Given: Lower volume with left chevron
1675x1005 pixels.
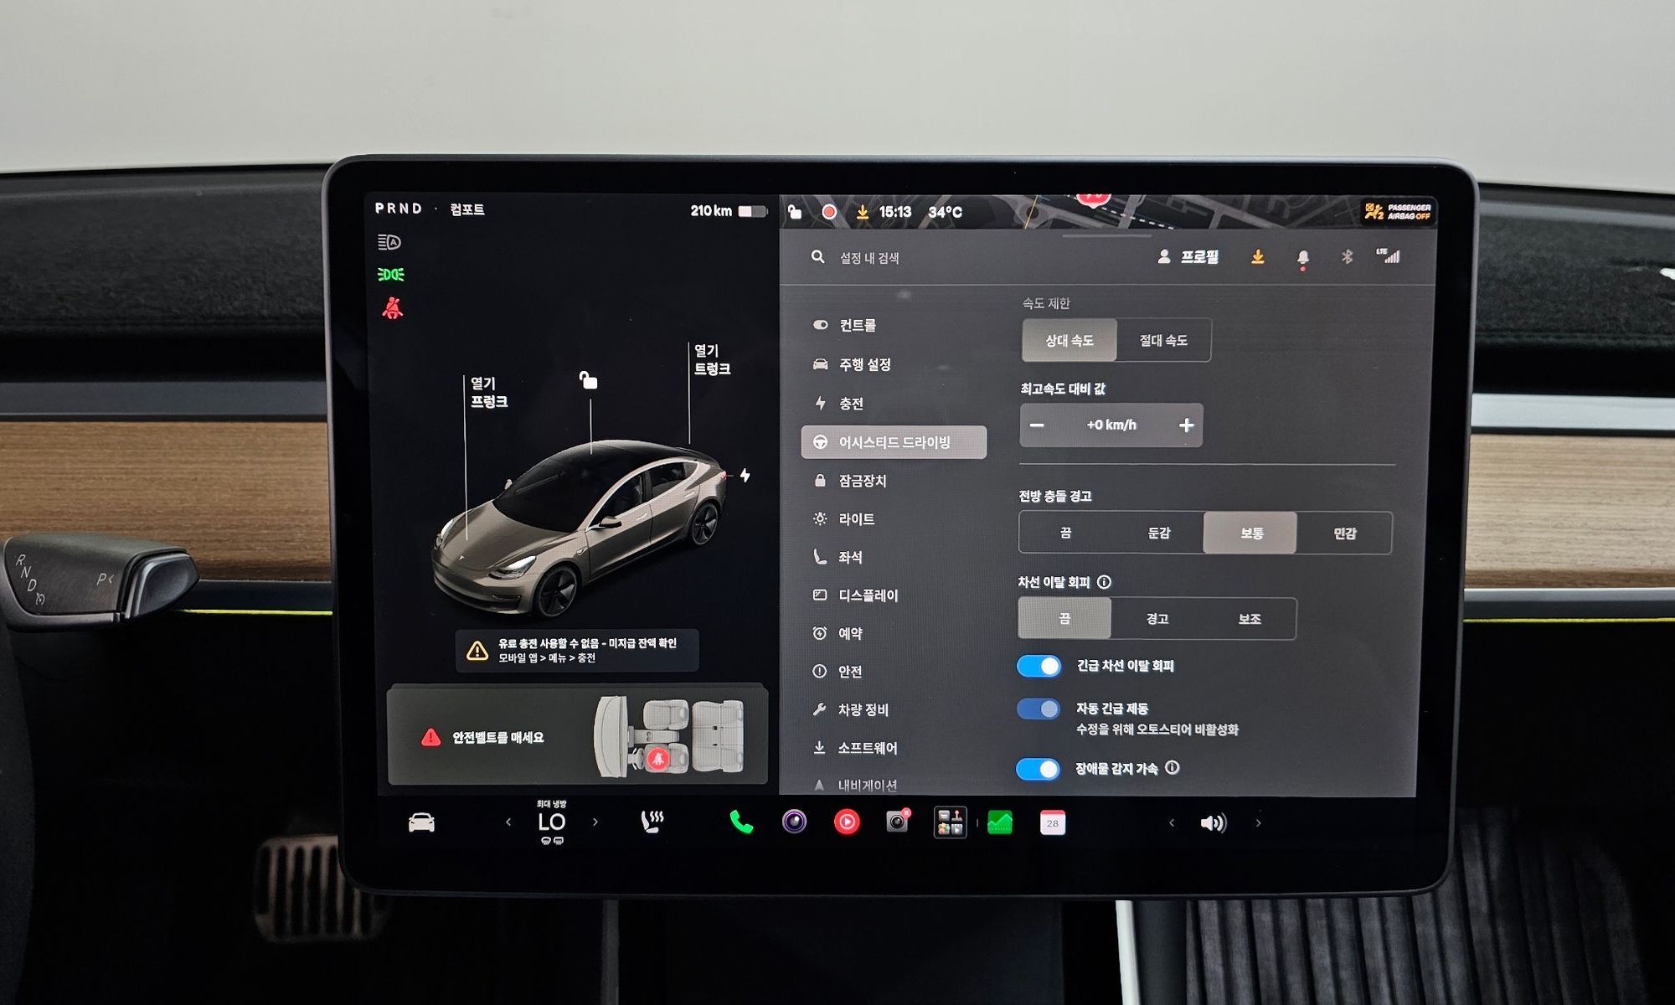Looking at the screenshot, I should 1172,823.
